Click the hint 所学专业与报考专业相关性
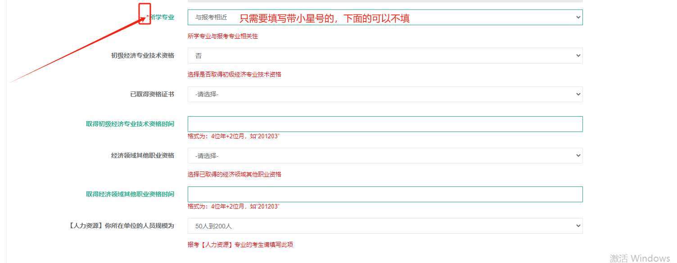The image size is (677, 263). coord(223,36)
